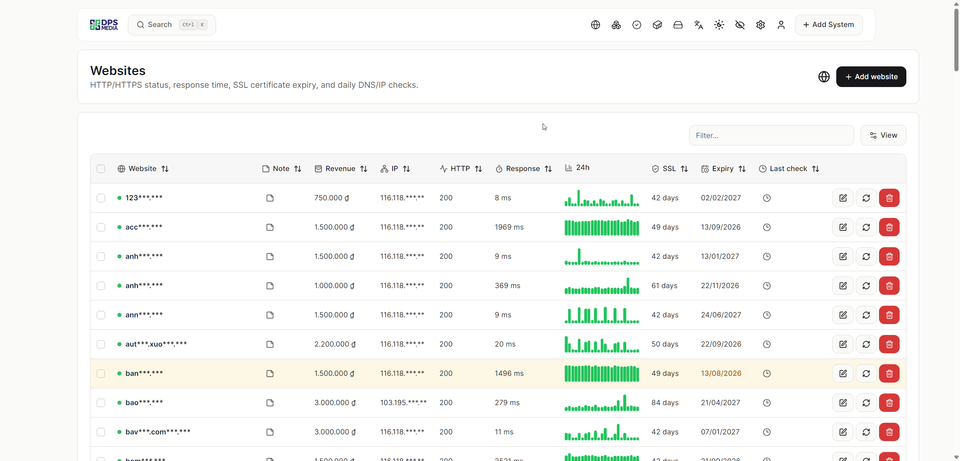Refresh check for ann***.*** website
Screen dimensions: 960x461
click(866, 315)
